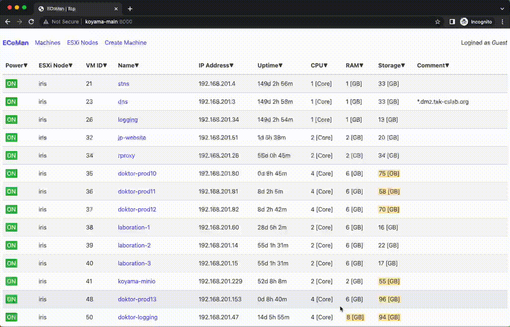Viewport: 510px width, 327px height.
Task: Open the logging machine link
Action: pos(128,120)
